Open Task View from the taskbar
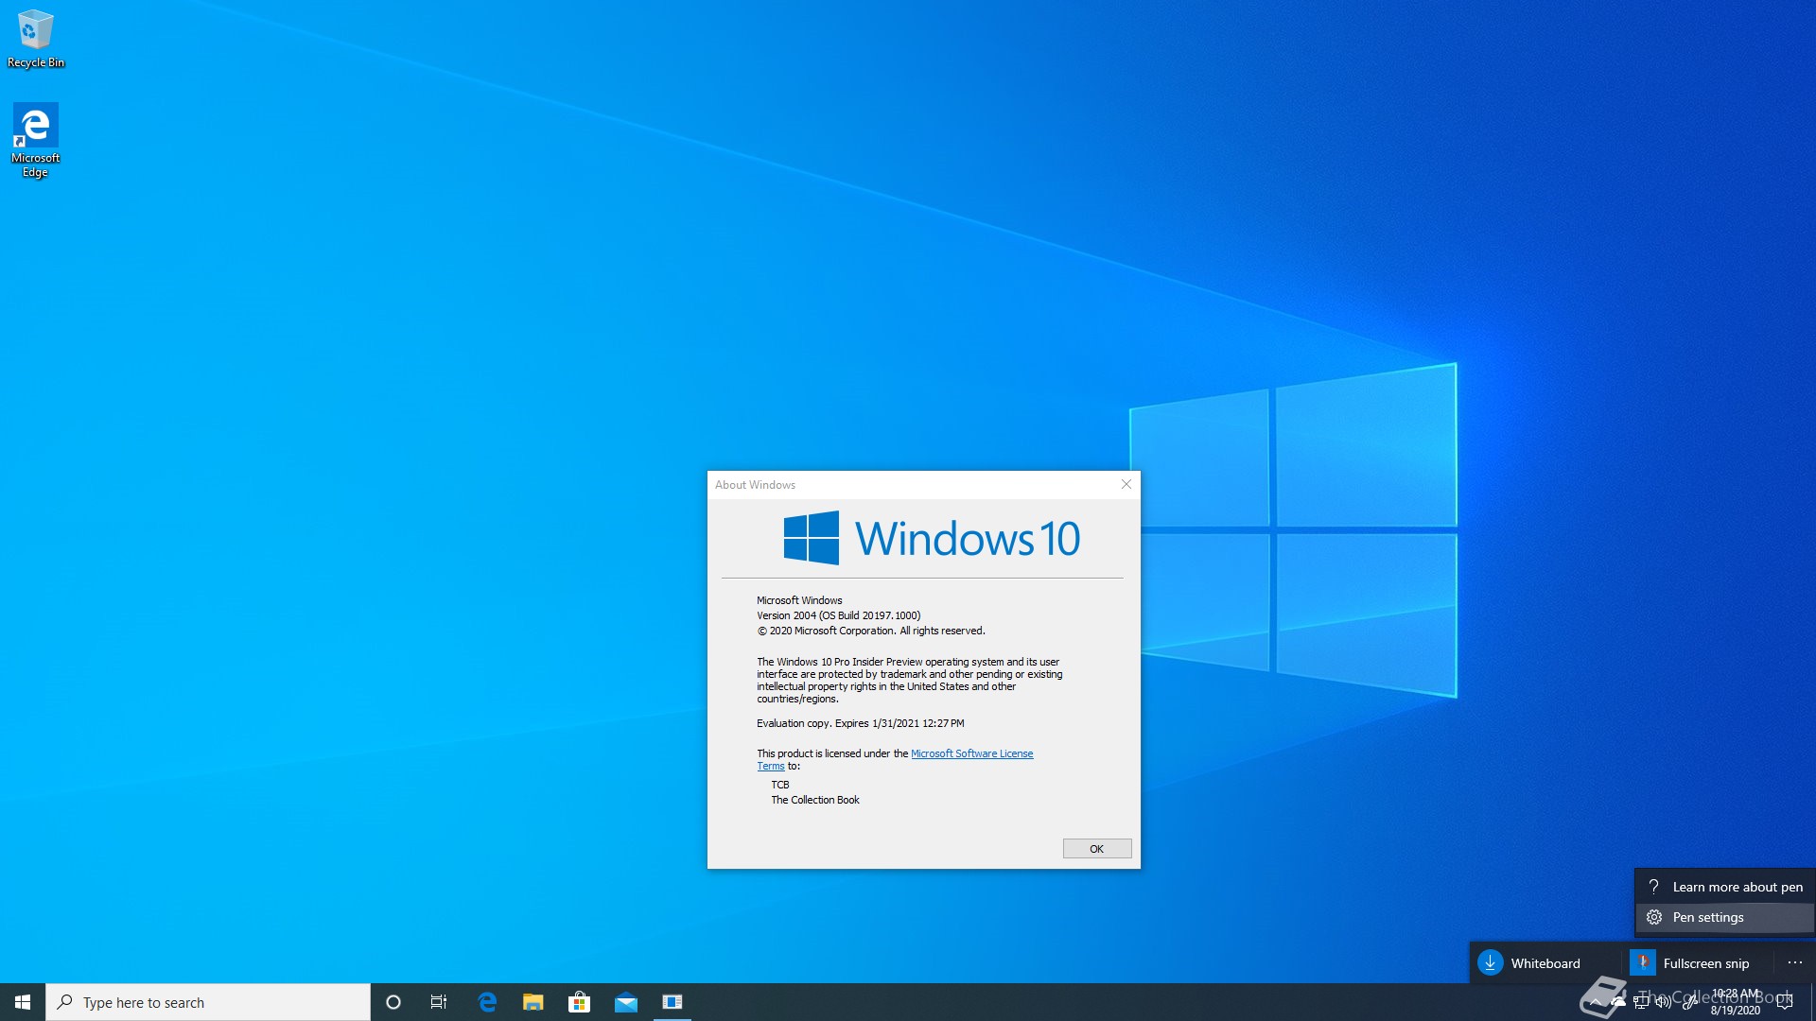The height and width of the screenshot is (1021, 1816). pyautogui.click(x=439, y=1002)
